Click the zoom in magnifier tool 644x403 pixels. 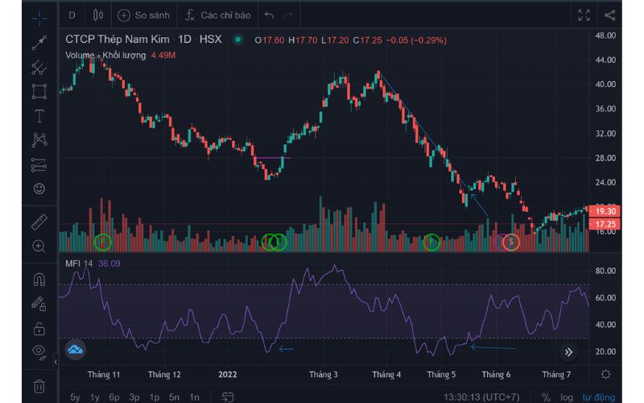click(x=39, y=246)
